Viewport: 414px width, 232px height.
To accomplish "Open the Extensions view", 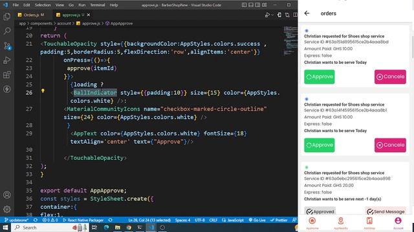I will click(x=7, y=75).
